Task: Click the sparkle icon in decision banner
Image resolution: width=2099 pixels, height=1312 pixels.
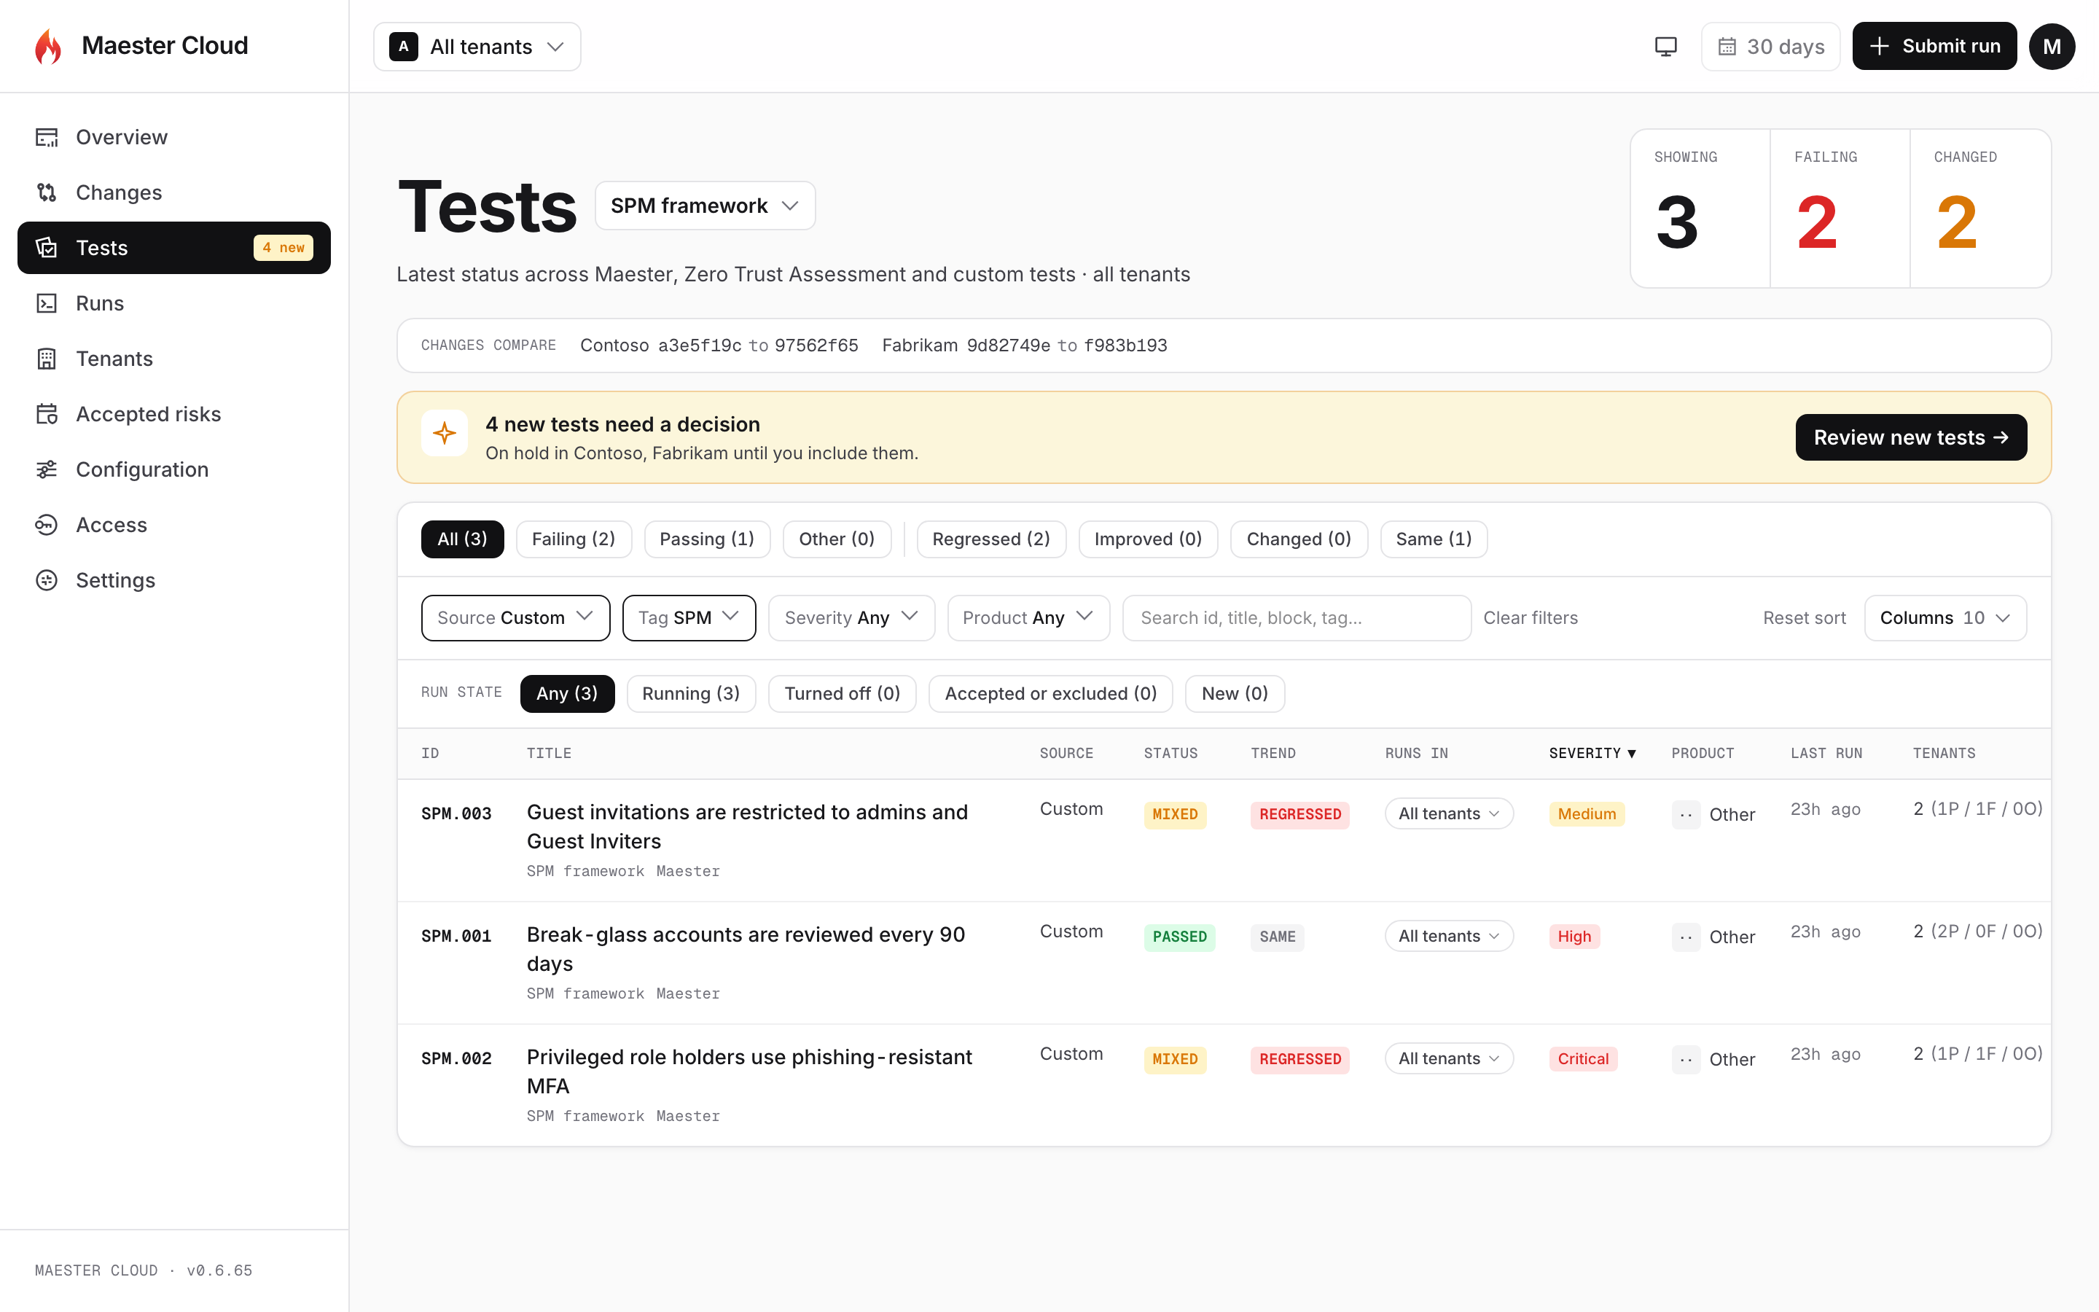Action: (x=445, y=433)
